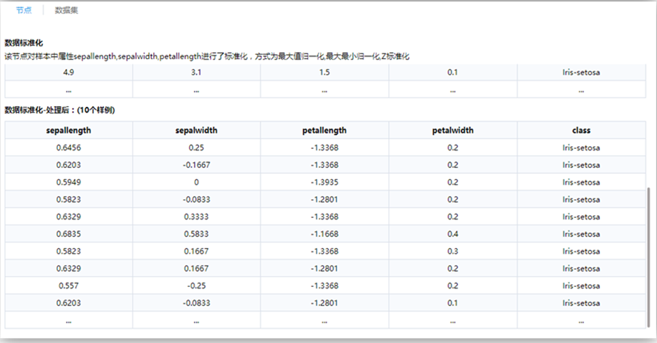657x343 pixels.
Task: Select the petalwidth column header
Action: (452, 130)
